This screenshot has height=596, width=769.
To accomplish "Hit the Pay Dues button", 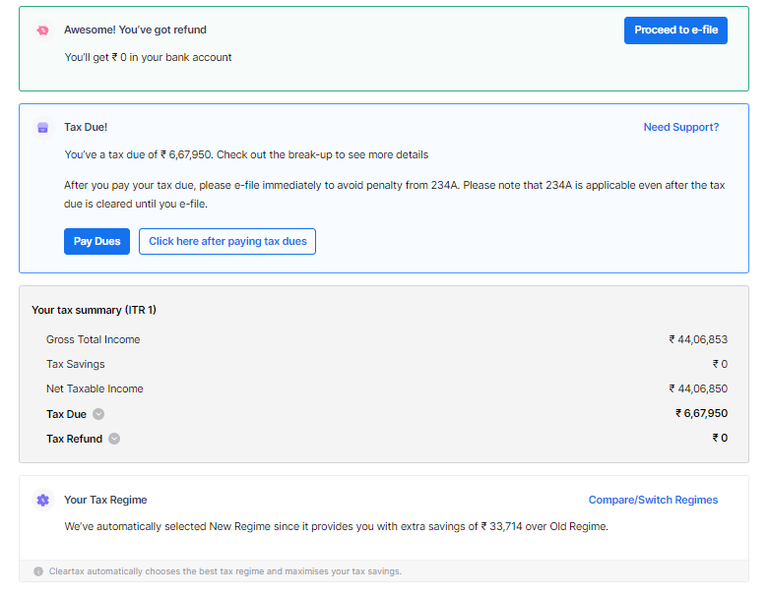I will point(96,242).
